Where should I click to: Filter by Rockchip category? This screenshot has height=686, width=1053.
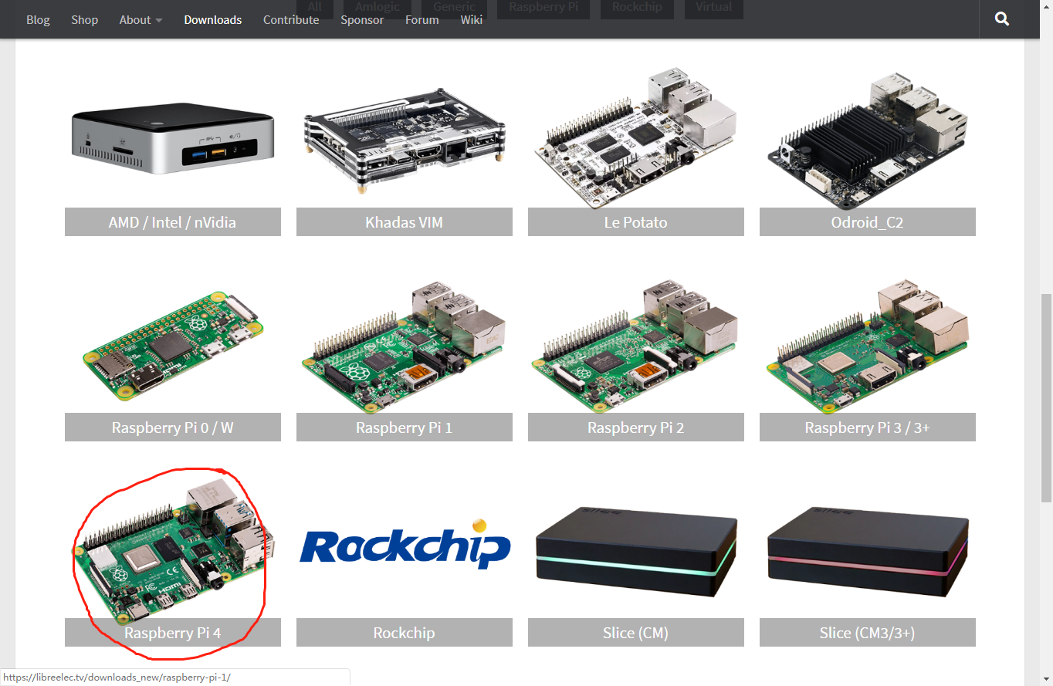tap(637, 8)
